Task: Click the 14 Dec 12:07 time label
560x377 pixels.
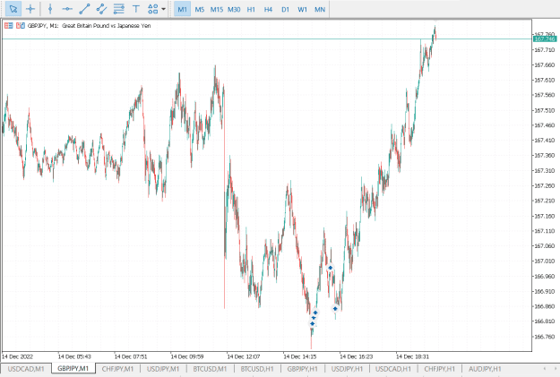Action: coord(243,356)
